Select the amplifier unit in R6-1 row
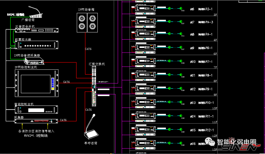The image size is (265, 154). [145, 47]
